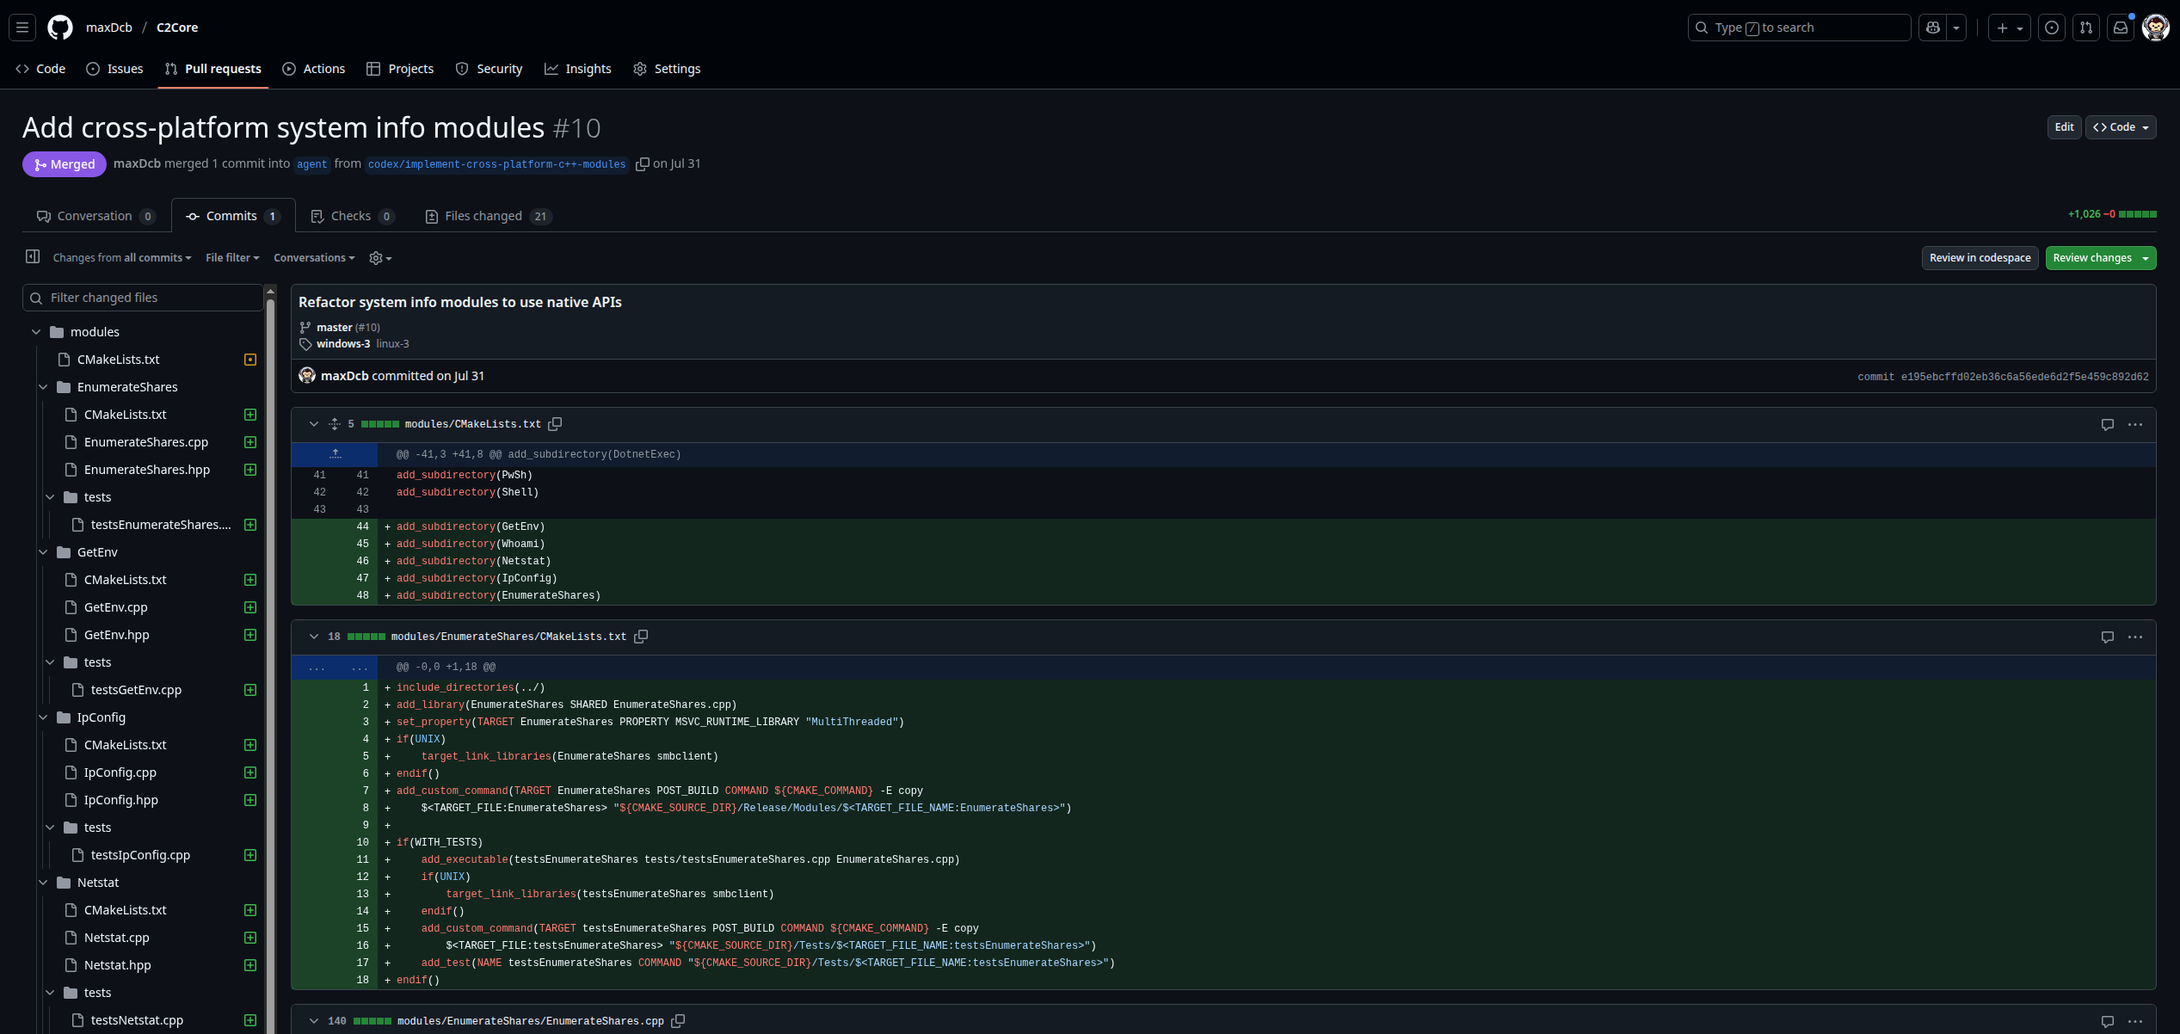Open the hamburger navigation menu
This screenshot has width=2180, height=1034.
pos(22,28)
